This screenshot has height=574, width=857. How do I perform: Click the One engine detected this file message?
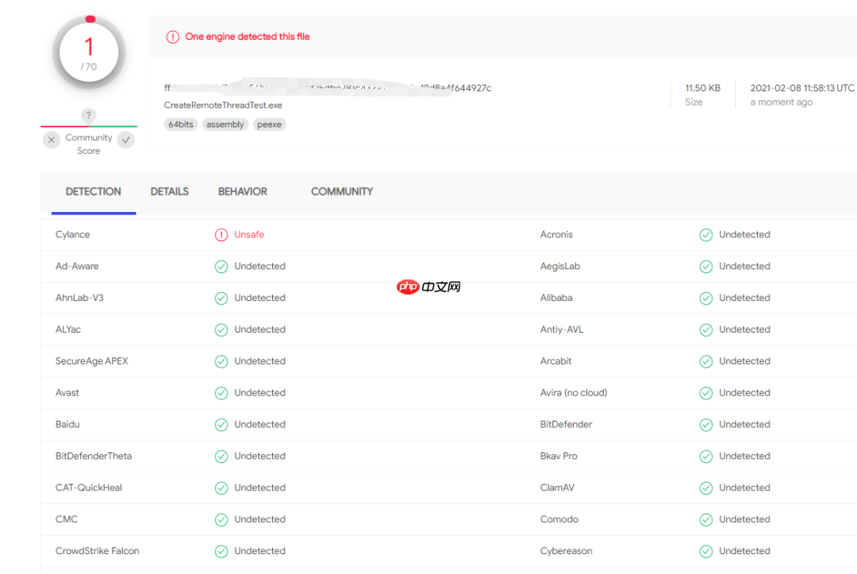coord(248,37)
